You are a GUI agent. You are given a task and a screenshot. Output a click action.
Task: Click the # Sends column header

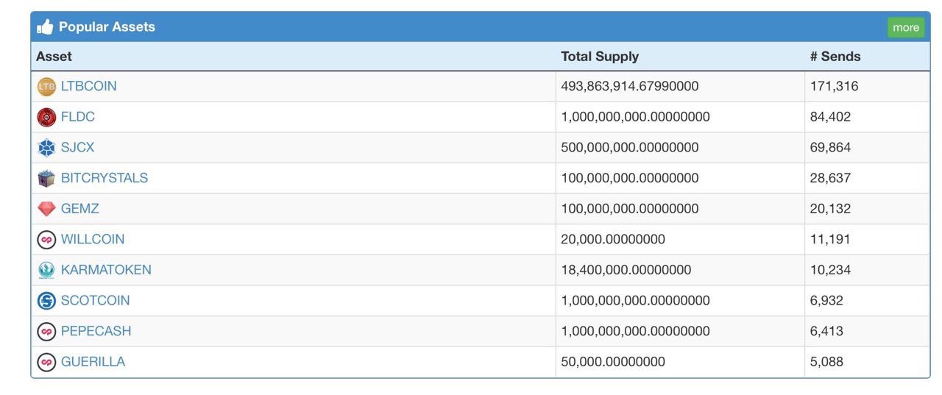pyautogui.click(x=835, y=57)
